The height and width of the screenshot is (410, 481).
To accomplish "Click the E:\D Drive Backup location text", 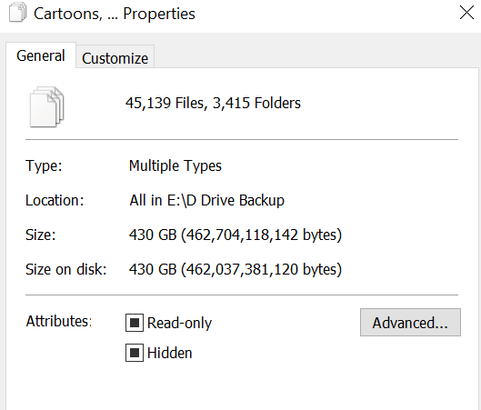I will [225, 201].
